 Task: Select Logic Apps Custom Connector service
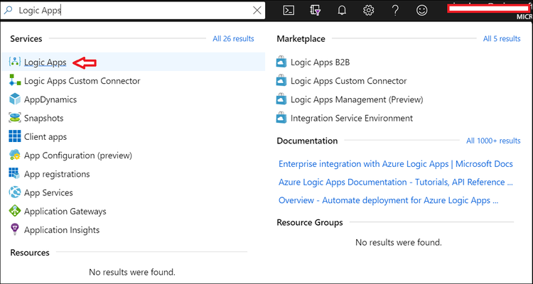tap(82, 81)
